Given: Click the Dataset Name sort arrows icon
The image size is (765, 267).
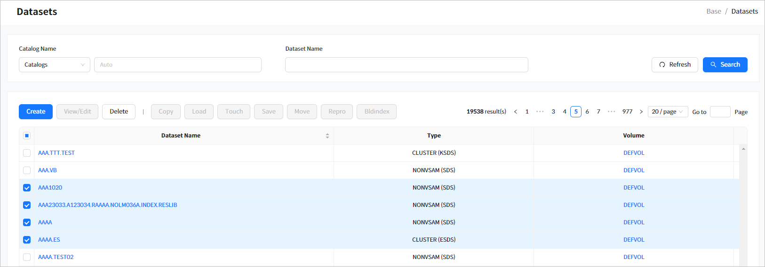Looking at the screenshot, I should (x=327, y=136).
